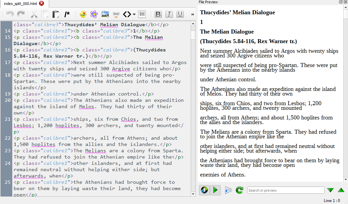The image size is (348, 204).
Task: Refresh the preview with green reload icon
Action: tap(240, 190)
